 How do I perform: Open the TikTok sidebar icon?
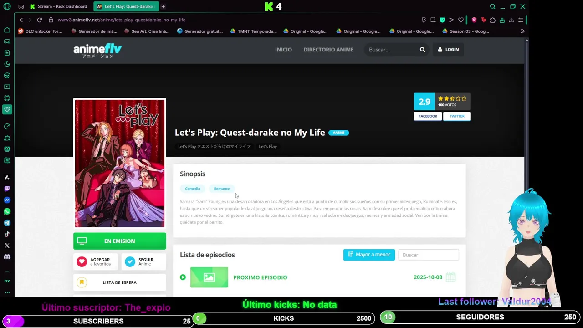pyautogui.click(x=7, y=234)
